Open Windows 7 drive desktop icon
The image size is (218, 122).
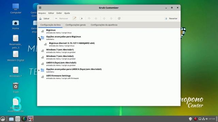click(x=16, y=72)
